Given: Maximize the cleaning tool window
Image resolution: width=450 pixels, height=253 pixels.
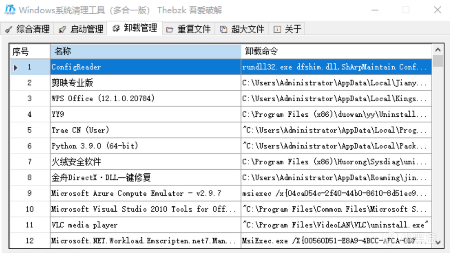Looking at the screenshot, I should click(406, 10).
